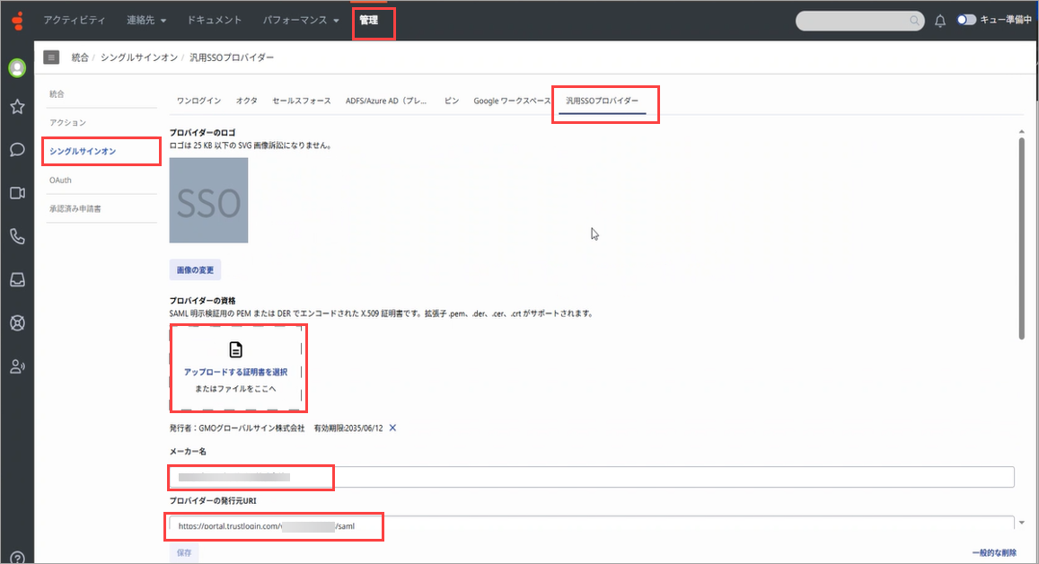Image resolution: width=1039 pixels, height=564 pixels.
Task: Open the phone calls icon in sidebar
Action: [x=17, y=236]
